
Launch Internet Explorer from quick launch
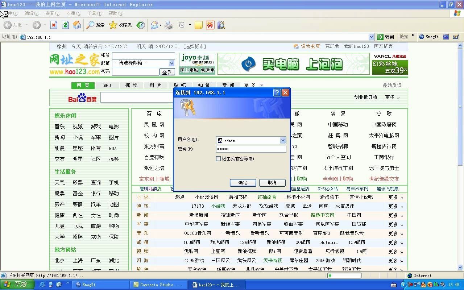tap(42, 285)
